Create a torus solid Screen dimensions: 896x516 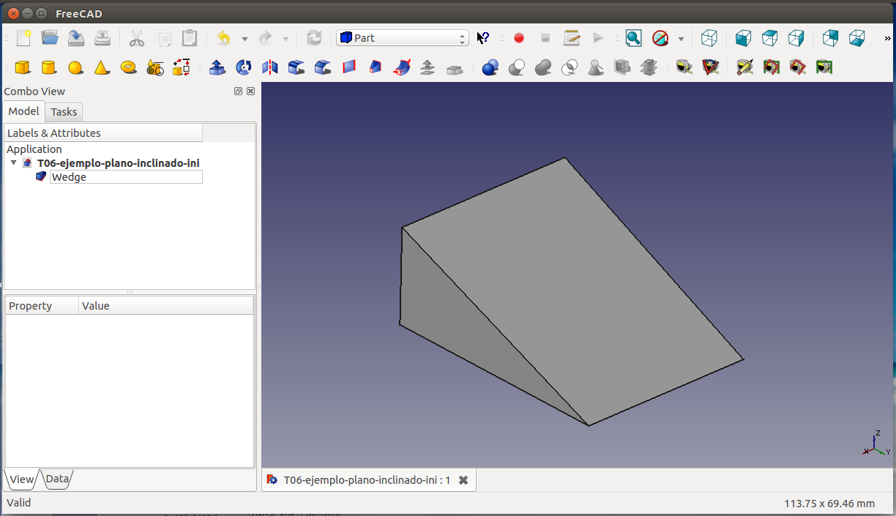point(129,67)
